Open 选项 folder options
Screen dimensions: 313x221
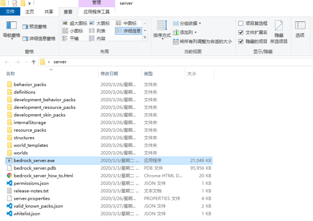[300, 30]
